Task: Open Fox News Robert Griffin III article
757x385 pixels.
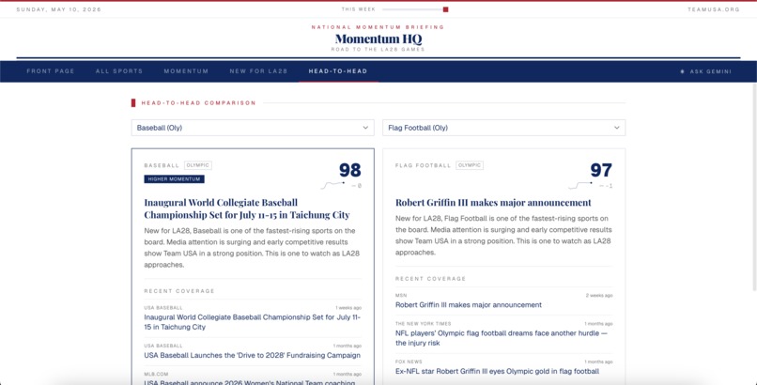Action: [497, 371]
